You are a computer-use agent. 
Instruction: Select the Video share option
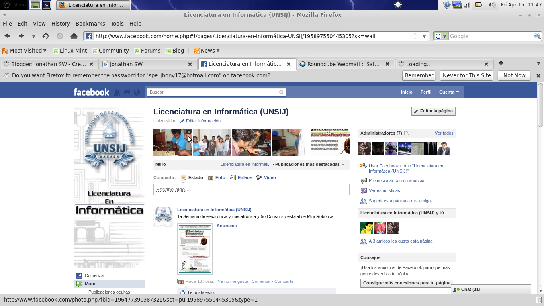click(266, 177)
